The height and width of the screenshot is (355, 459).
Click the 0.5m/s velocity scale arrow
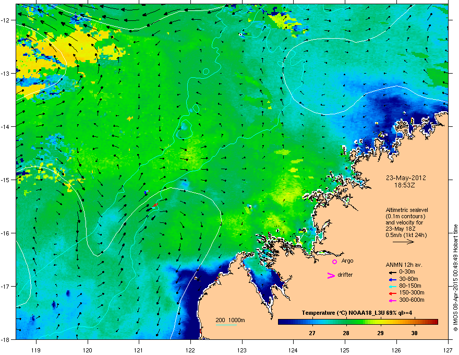point(403,242)
